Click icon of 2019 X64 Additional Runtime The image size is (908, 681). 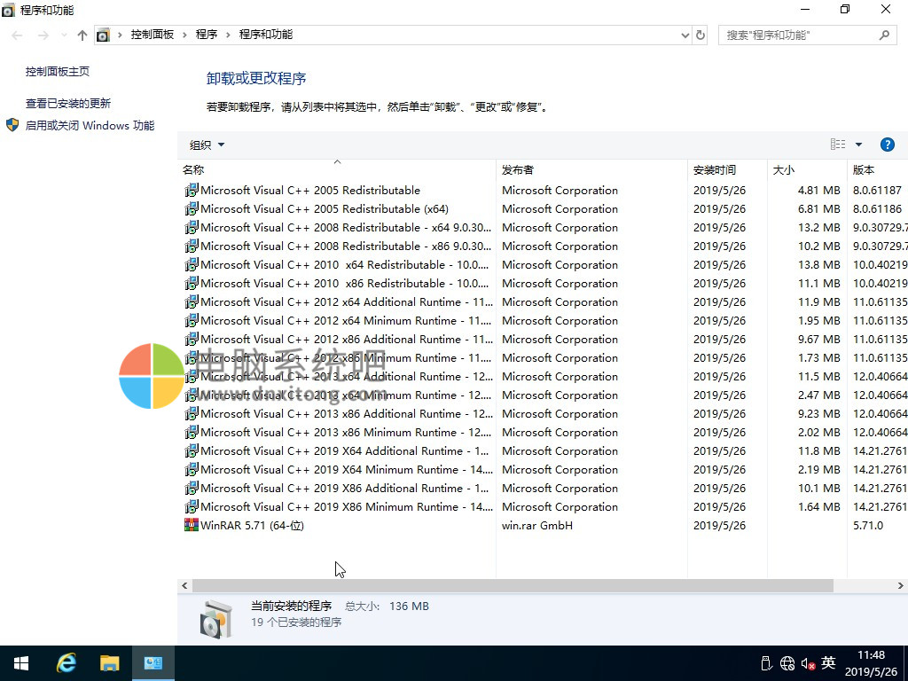(x=192, y=451)
